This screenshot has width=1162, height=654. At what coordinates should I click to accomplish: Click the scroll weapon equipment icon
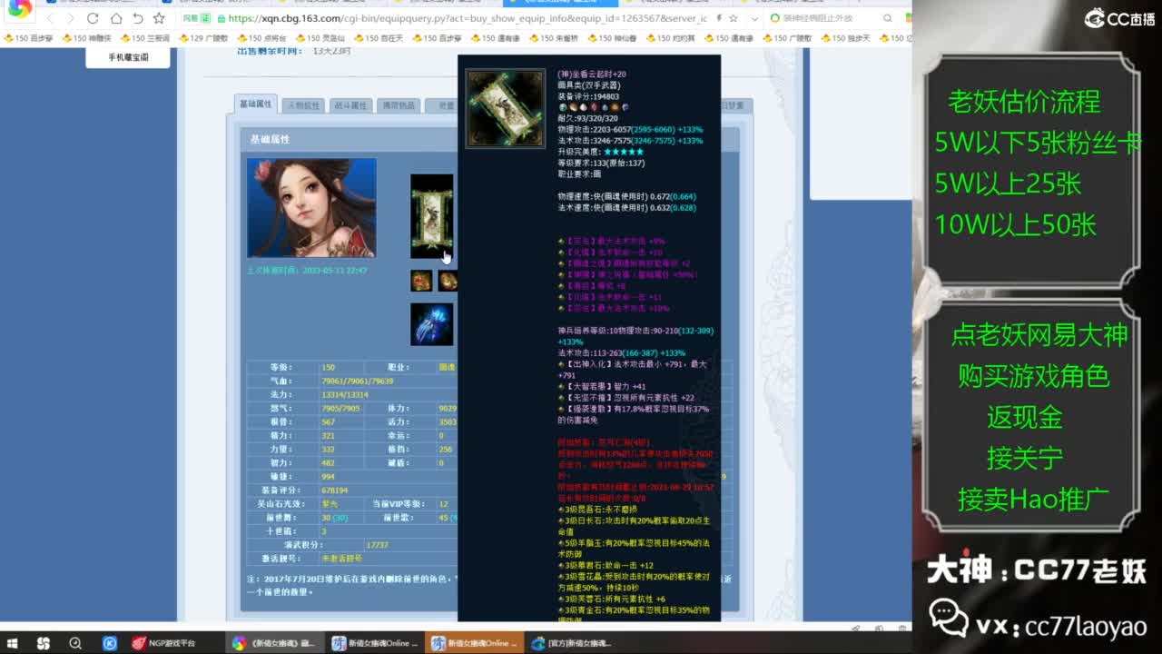click(x=431, y=216)
